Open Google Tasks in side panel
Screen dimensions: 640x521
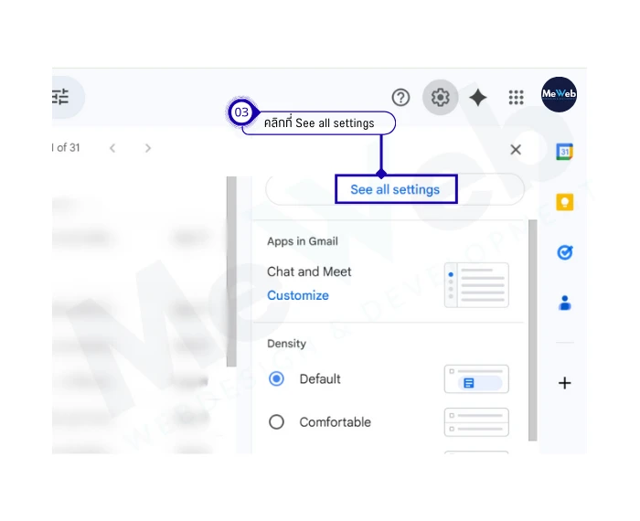coord(565,252)
